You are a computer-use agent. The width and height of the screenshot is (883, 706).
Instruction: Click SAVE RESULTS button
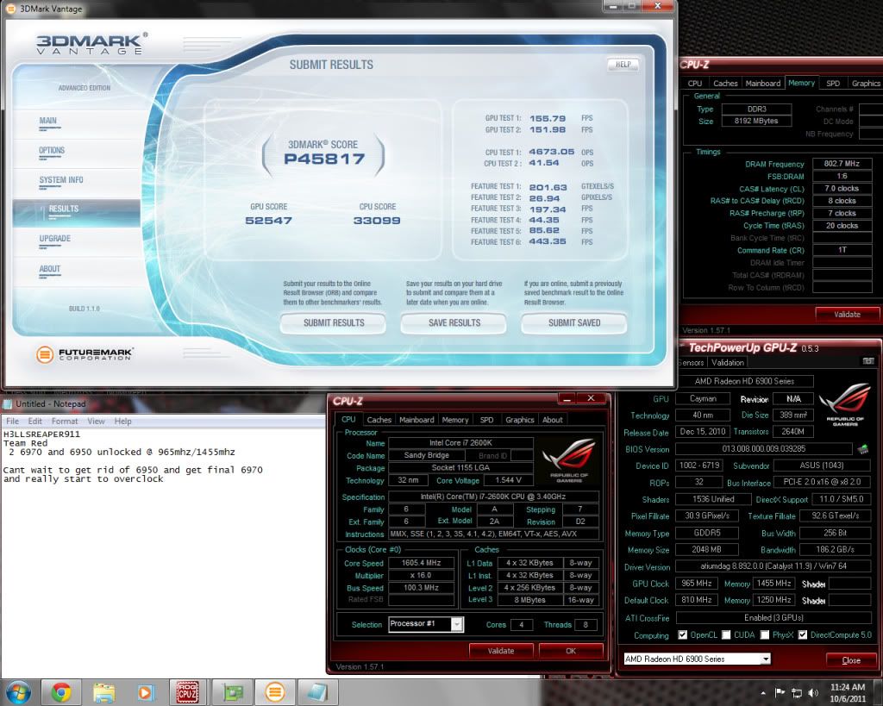click(x=454, y=323)
